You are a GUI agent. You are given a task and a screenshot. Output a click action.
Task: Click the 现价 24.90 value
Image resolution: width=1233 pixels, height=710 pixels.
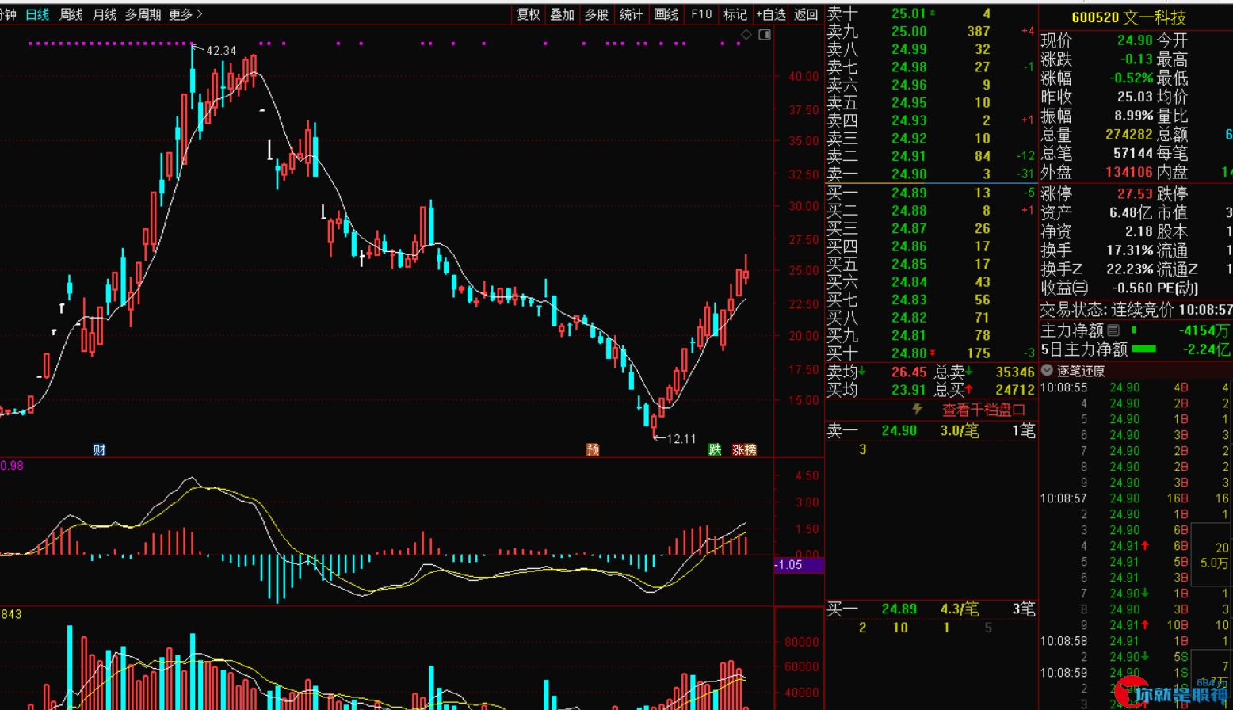1136,40
